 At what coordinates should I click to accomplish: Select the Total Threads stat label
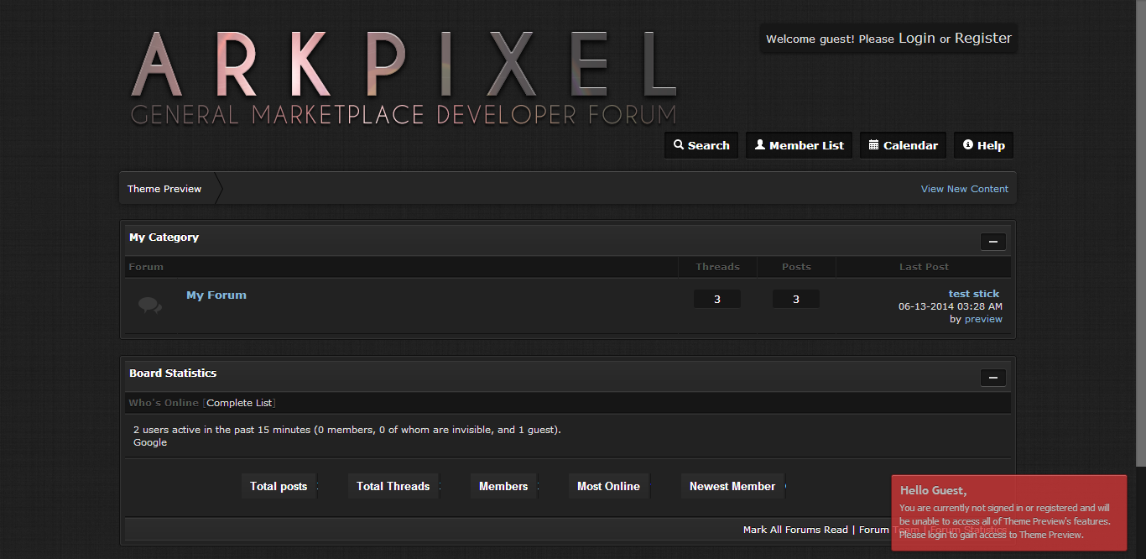pos(393,486)
